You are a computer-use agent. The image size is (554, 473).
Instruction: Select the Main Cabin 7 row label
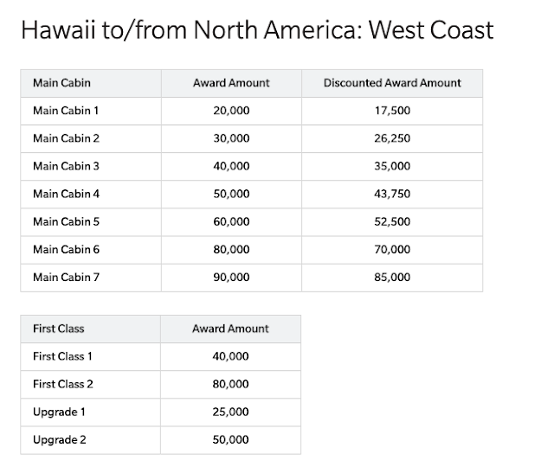pos(66,278)
